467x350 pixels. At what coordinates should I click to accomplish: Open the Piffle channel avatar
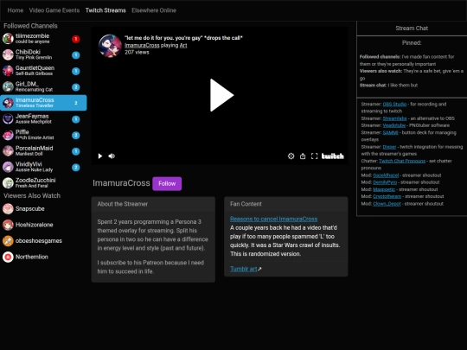click(8, 135)
